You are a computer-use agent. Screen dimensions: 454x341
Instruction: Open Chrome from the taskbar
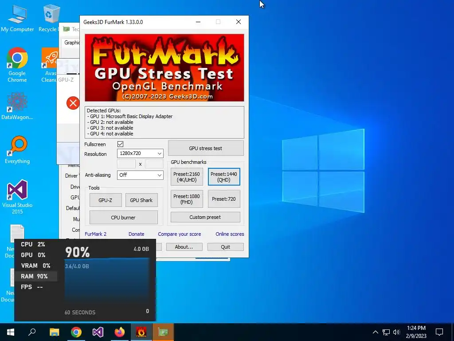[76, 332]
